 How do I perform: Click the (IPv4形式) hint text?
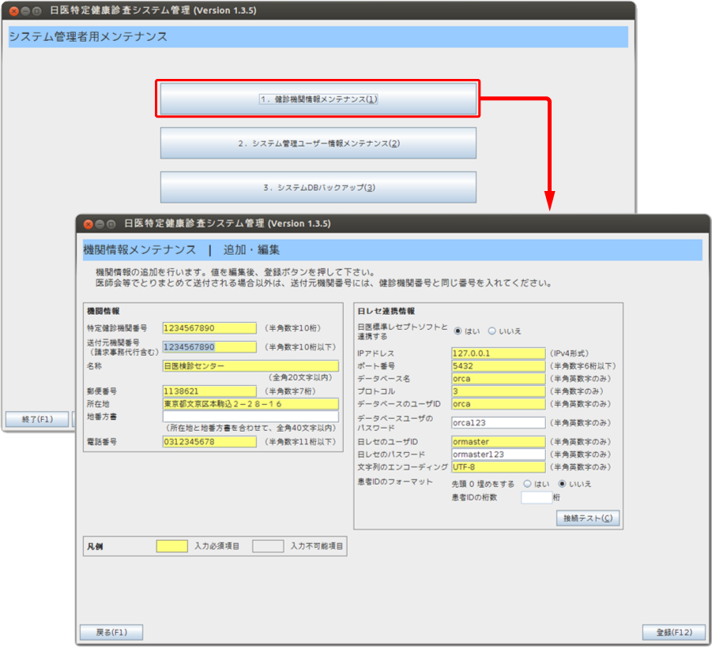click(570, 354)
